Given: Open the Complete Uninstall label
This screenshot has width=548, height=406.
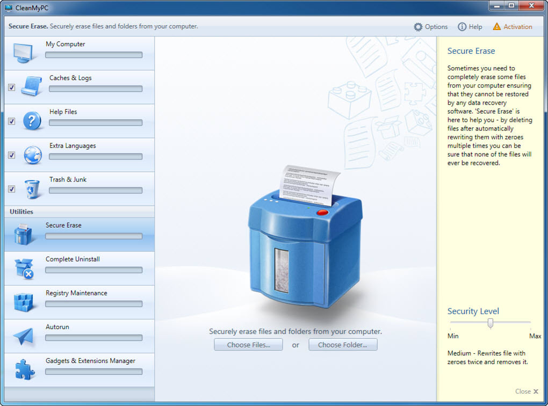Looking at the screenshot, I should click(73, 259).
